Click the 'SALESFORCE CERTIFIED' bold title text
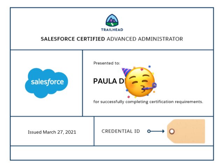 point(73,39)
